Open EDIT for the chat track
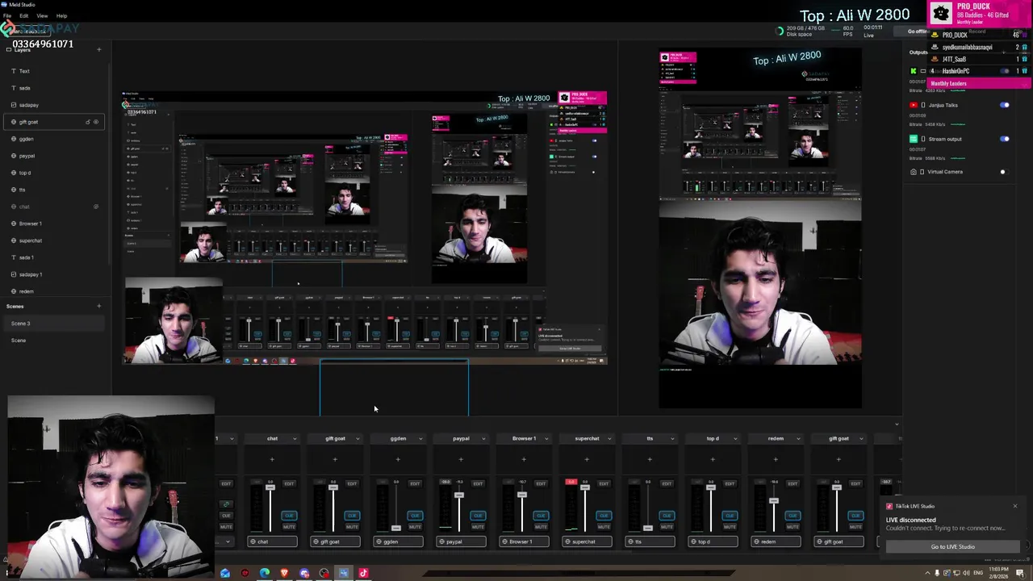This screenshot has height=581, width=1033. click(x=289, y=483)
